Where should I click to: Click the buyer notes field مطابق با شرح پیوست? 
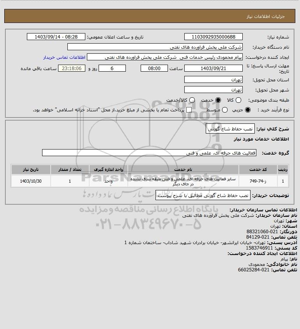click(203, 195)
